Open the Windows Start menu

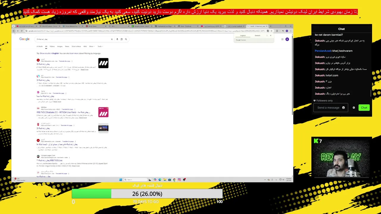coord(121,180)
